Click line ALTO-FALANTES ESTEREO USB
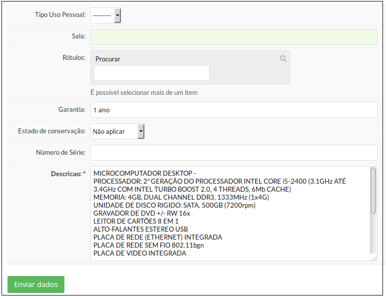Viewport: 386px width, 299px height. click(x=140, y=229)
